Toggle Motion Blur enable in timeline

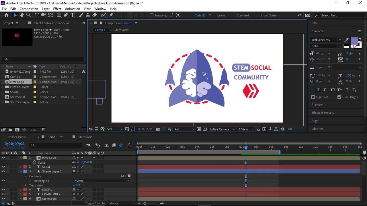121,146
